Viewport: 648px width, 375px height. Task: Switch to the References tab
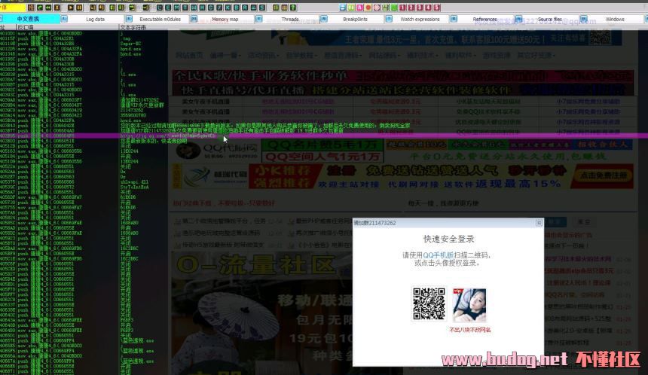point(484,19)
